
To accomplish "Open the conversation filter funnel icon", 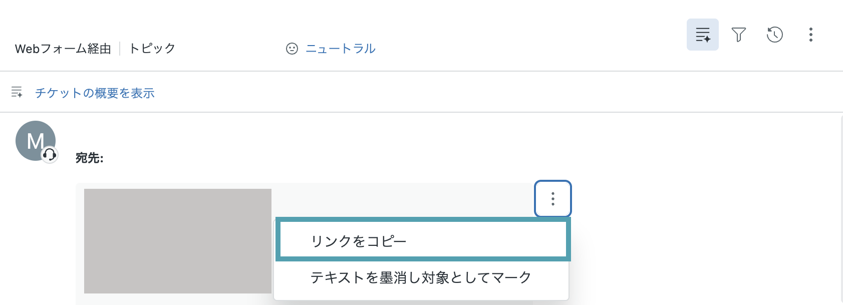I will tap(739, 35).
